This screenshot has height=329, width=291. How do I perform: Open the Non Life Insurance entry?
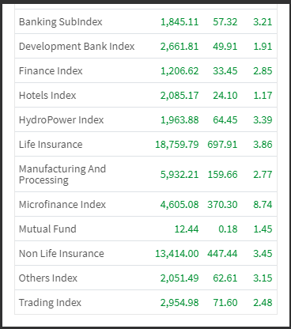point(62,254)
